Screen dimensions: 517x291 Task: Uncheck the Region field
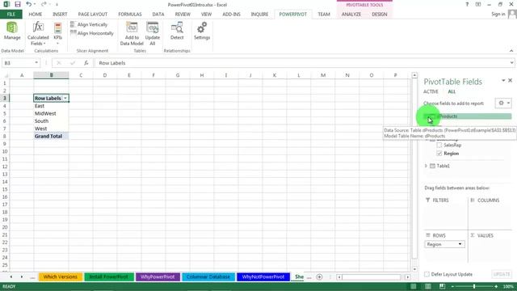click(x=439, y=154)
